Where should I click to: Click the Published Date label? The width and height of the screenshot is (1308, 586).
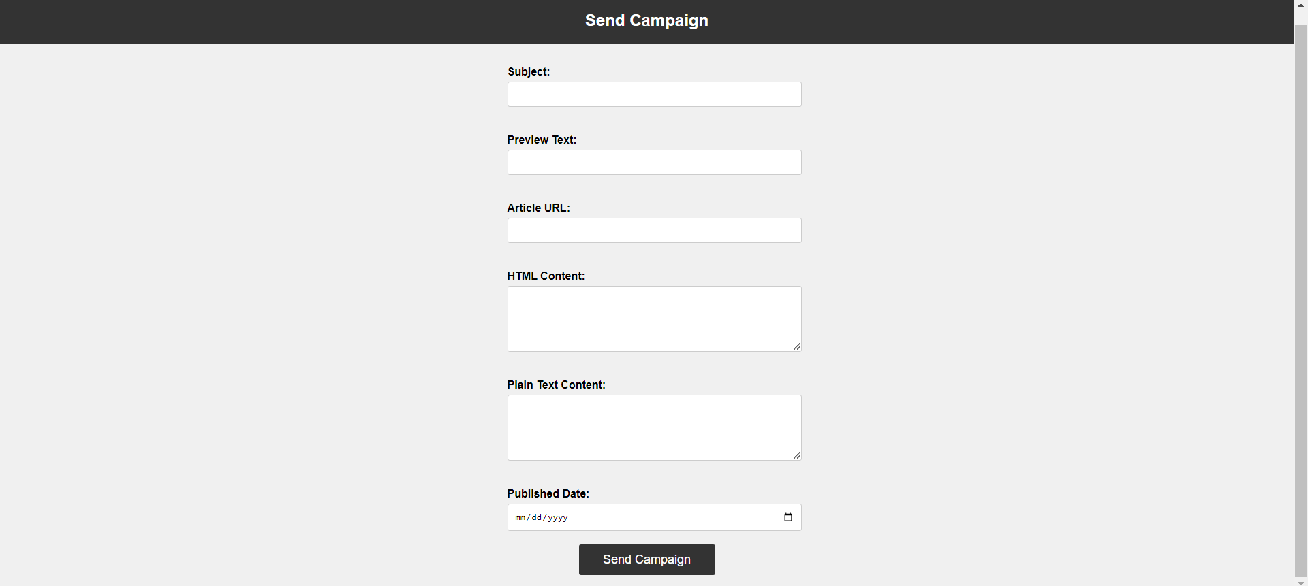pos(548,493)
